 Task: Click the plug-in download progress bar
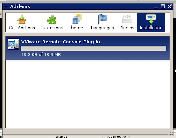click(x=93, y=49)
